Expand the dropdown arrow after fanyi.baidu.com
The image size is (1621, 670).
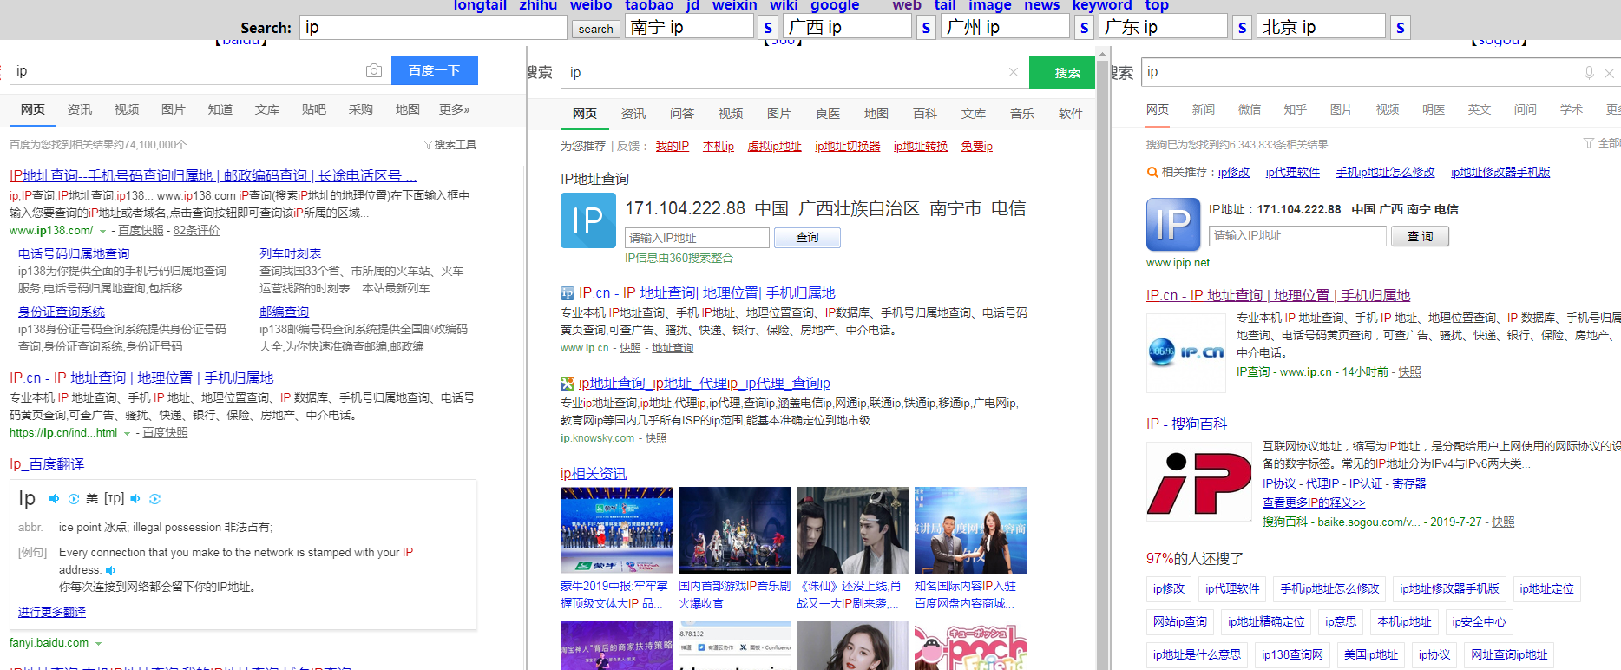click(98, 644)
